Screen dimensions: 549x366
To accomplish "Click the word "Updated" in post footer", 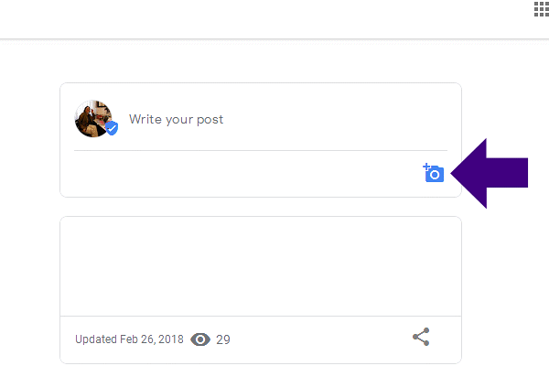I will click(x=96, y=339).
